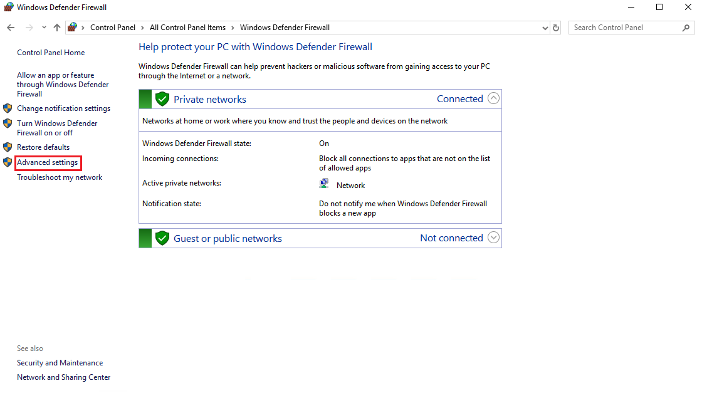The image size is (702, 393).
Task: Click shield icon beside Turn Windows Defender Firewall
Action: (8, 123)
